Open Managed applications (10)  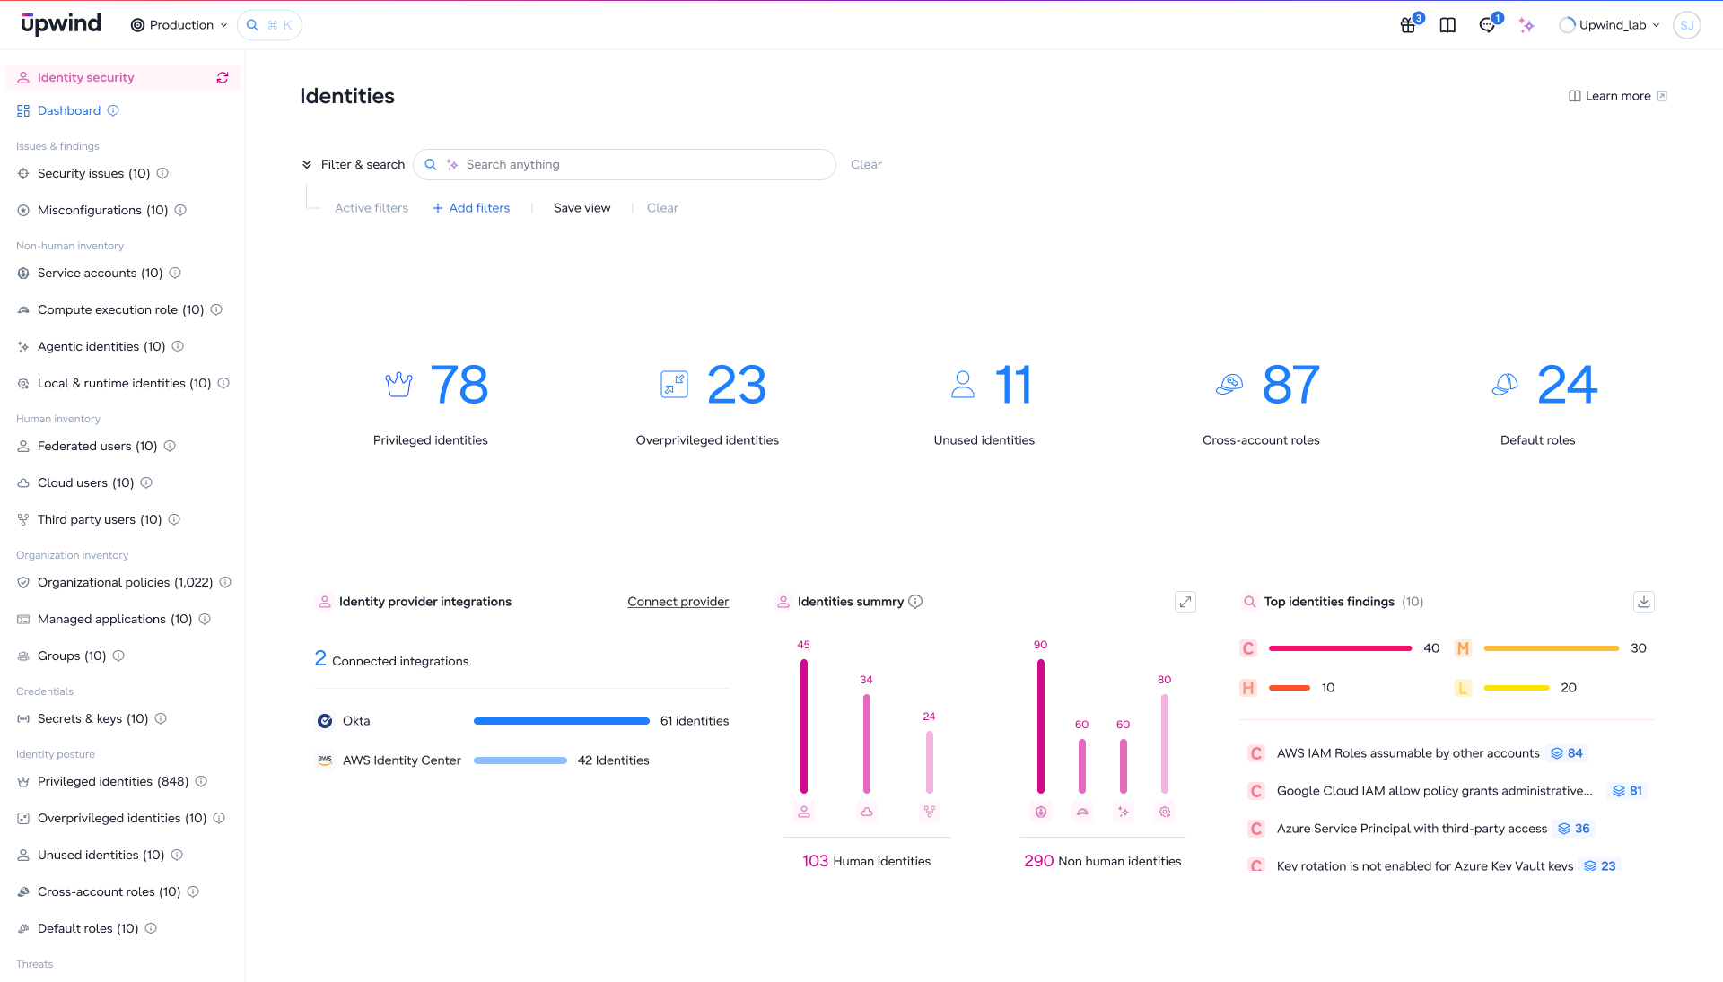(x=115, y=620)
